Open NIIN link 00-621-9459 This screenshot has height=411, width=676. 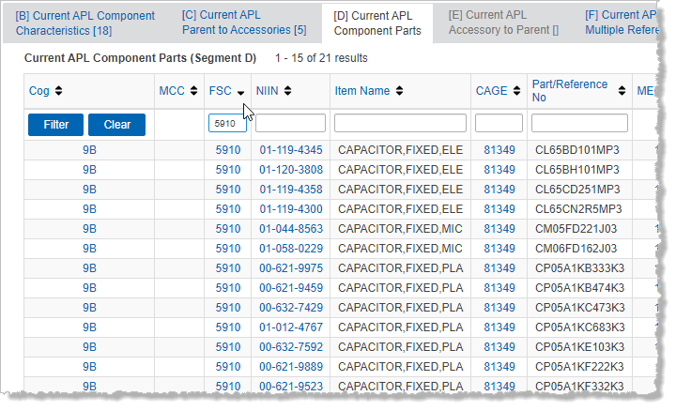pos(291,288)
